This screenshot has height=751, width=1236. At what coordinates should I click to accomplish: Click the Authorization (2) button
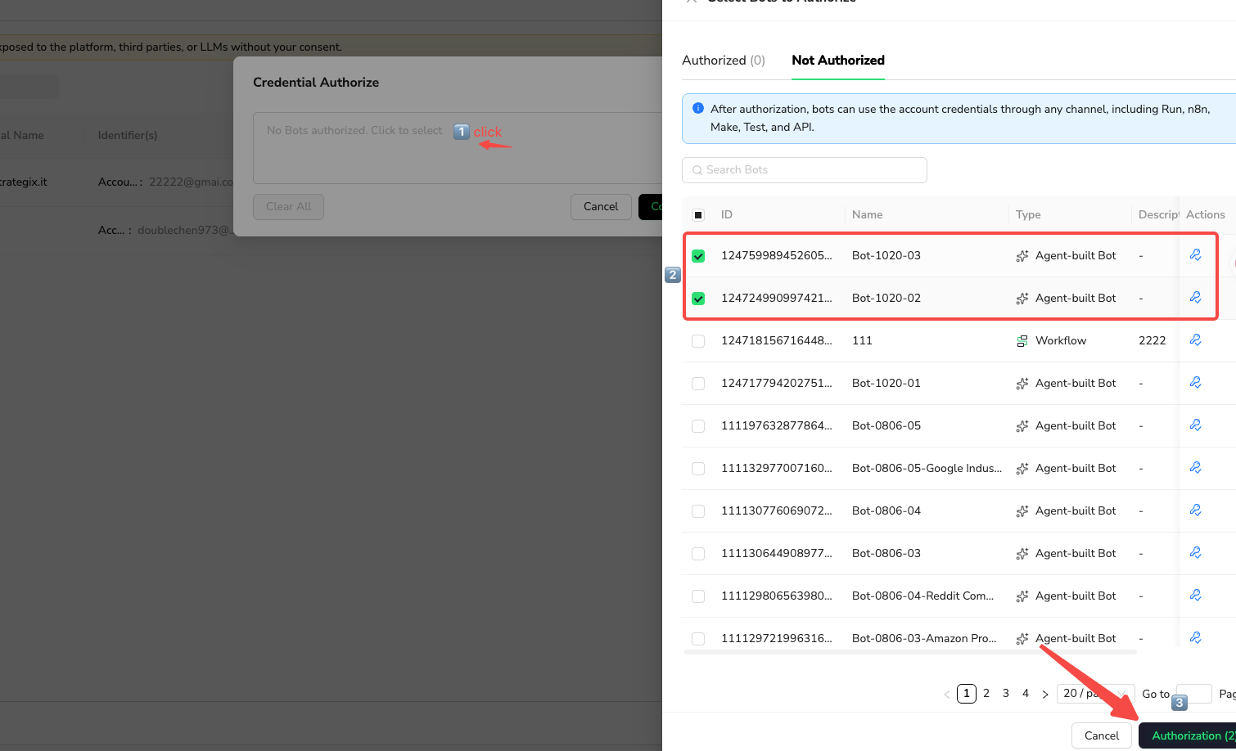[1188, 735]
